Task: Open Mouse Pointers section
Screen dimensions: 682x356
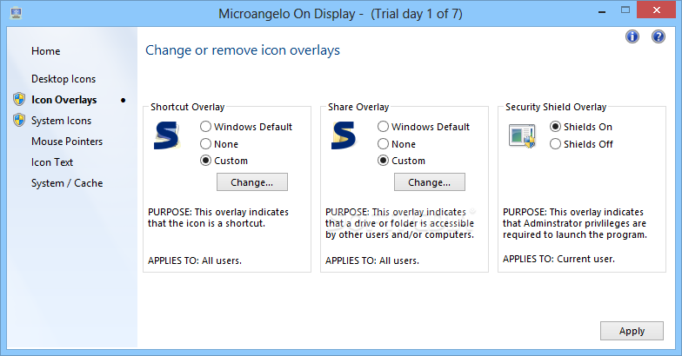Action: tap(67, 142)
